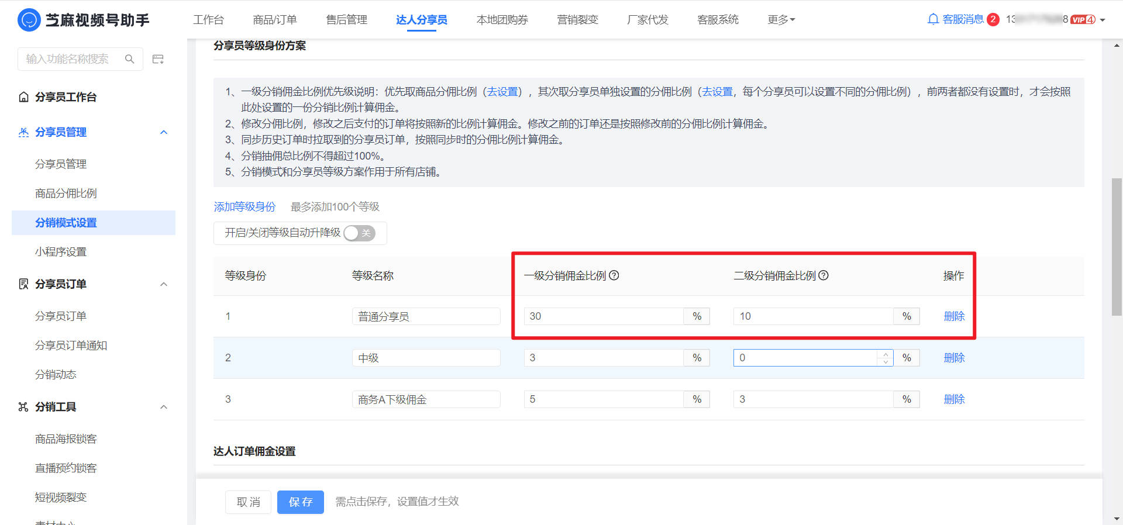The width and height of the screenshot is (1123, 525).
Task: Edit the 中级 level name field
Action: point(426,358)
